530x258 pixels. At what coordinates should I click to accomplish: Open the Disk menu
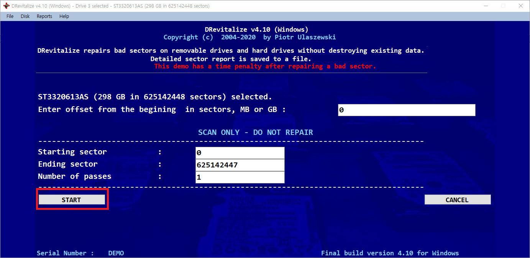click(x=25, y=16)
